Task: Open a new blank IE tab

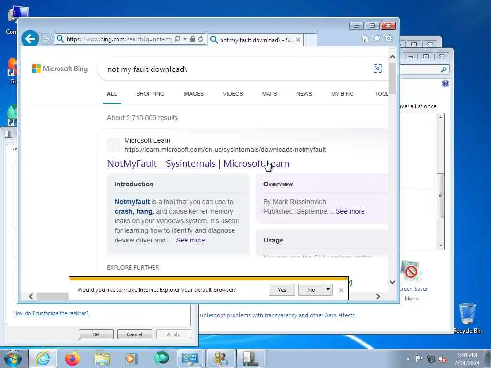Action: point(310,40)
